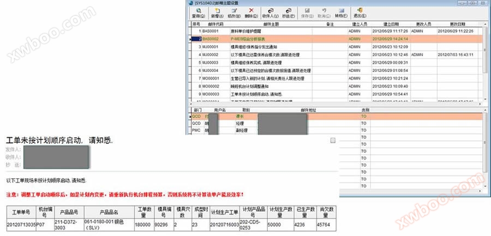Image resolution: width=491 pixels, height=236 pixels.
Task: Click the 邮件主题 column header
Action: 271,24
